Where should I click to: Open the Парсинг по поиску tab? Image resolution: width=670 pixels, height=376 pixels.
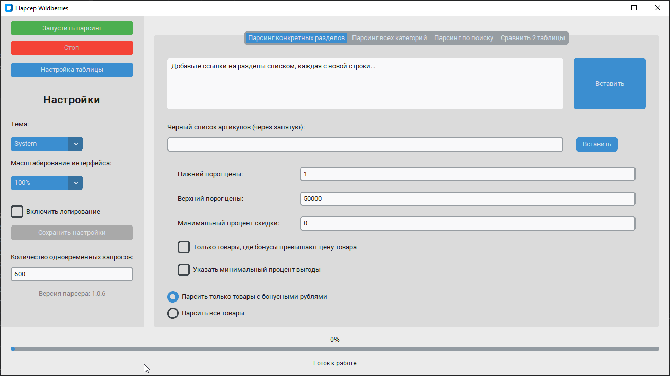[x=464, y=38]
